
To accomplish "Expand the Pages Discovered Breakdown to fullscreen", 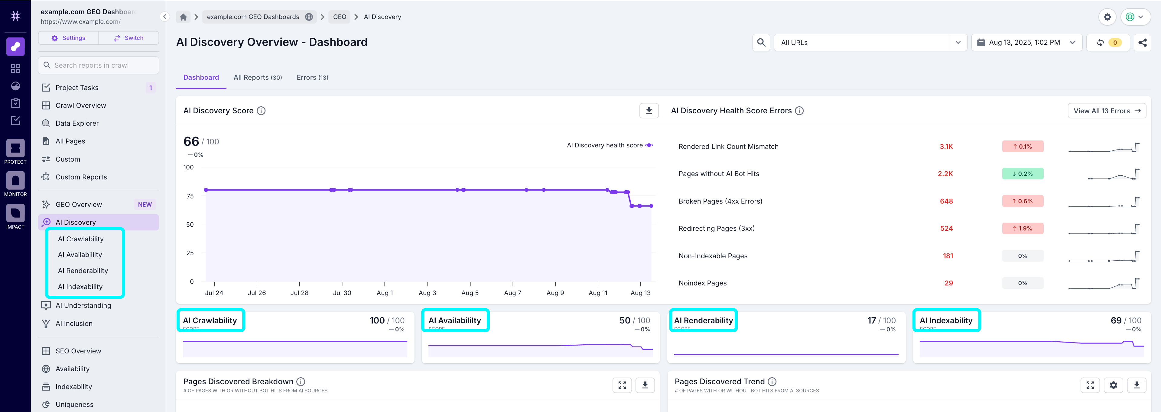I will (x=622, y=385).
